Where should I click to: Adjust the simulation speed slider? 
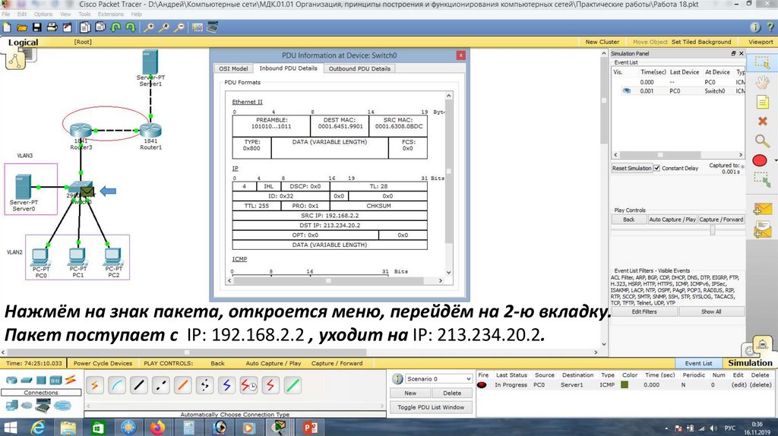point(713,229)
